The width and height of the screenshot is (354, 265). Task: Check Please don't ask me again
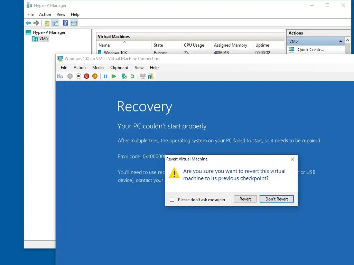click(x=172, y=199)
